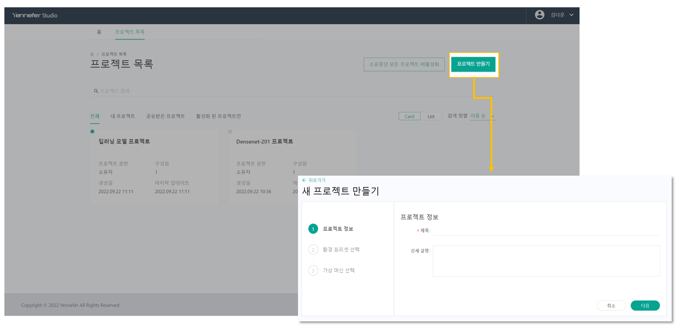Click the 제목 input field
Image resolution: width=679 pixels, height=329 pixels.
546,231
